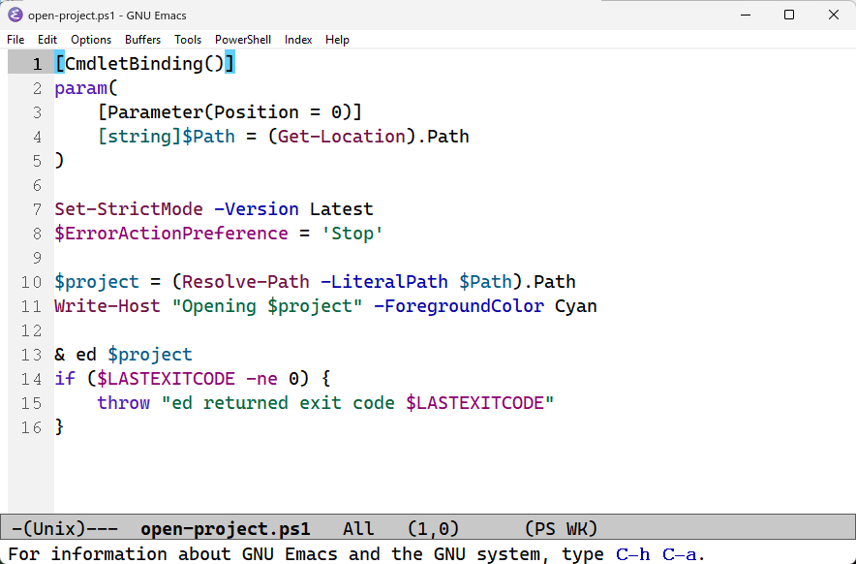Click the if keyword on line 14
This screenshot has height=564, width=856.
click(x=65, y=379)
